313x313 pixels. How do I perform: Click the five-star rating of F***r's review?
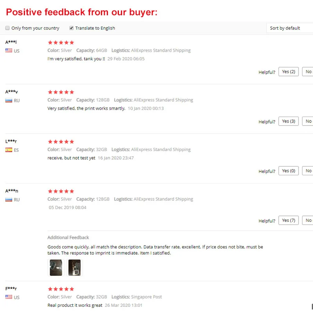tap(61, 289)
